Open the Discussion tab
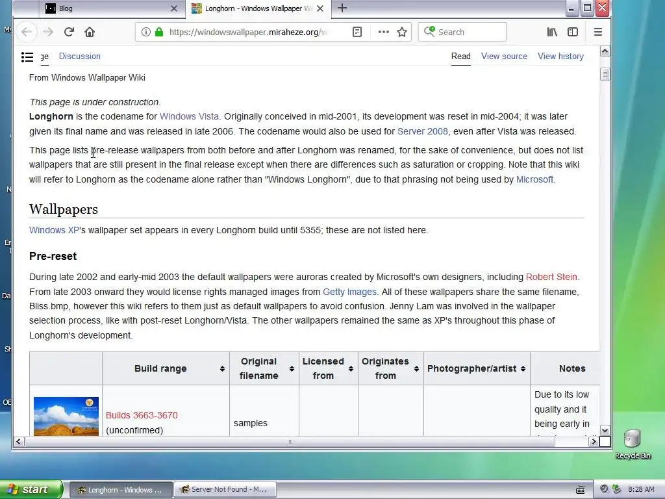Image resolution: width=665 pixels, height=499 pixels. 80,56
